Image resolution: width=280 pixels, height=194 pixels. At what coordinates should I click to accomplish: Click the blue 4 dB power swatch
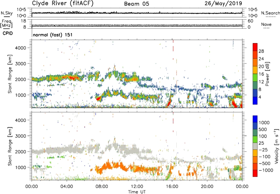coord(255,101)
